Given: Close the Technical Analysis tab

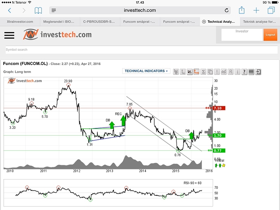Looking at the screenshot, I should point(204,22).
